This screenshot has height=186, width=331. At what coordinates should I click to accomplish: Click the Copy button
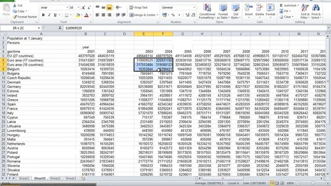point(20,11)
